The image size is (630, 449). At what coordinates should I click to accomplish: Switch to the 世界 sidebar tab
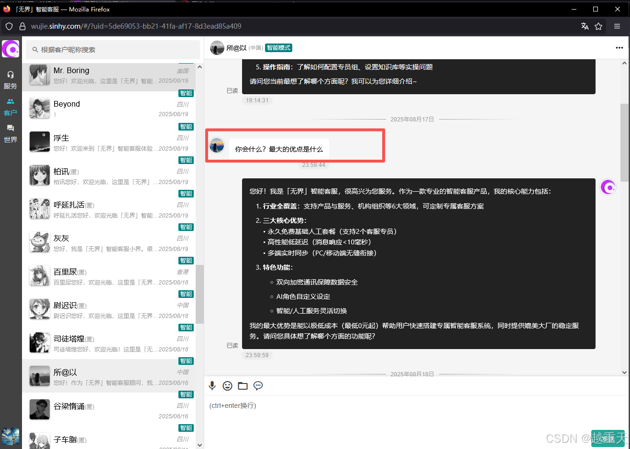[x=11, y=134]
